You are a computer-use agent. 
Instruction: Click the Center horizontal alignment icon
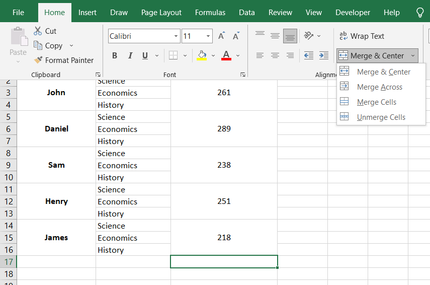click(275, 55)
